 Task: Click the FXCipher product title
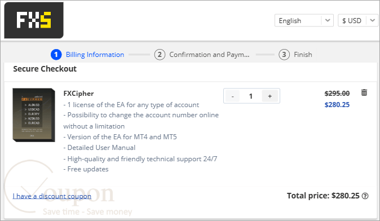click(x=78, y=93)
